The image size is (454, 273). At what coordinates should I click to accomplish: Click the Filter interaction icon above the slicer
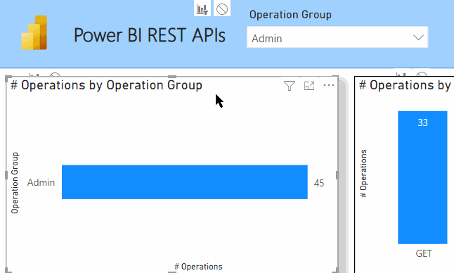(x=202, y=9)
